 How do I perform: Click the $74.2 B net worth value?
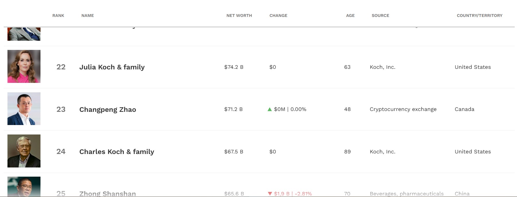click(x=234, y=67)
